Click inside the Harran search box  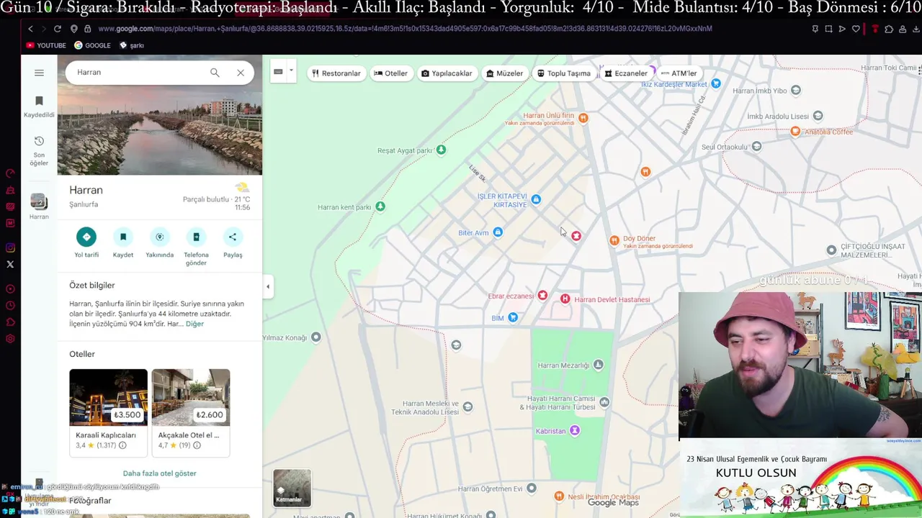click(x=137, y=73)
